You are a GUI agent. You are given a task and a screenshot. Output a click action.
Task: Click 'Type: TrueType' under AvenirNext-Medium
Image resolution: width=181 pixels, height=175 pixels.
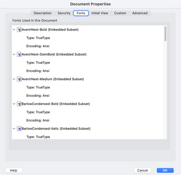[38, 87]
